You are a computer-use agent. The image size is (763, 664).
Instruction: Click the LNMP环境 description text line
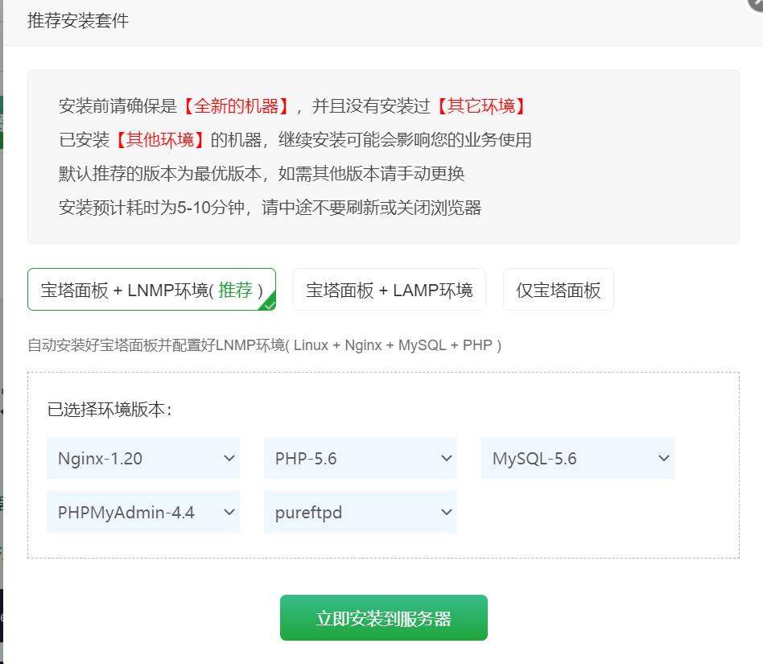point(264,345)
